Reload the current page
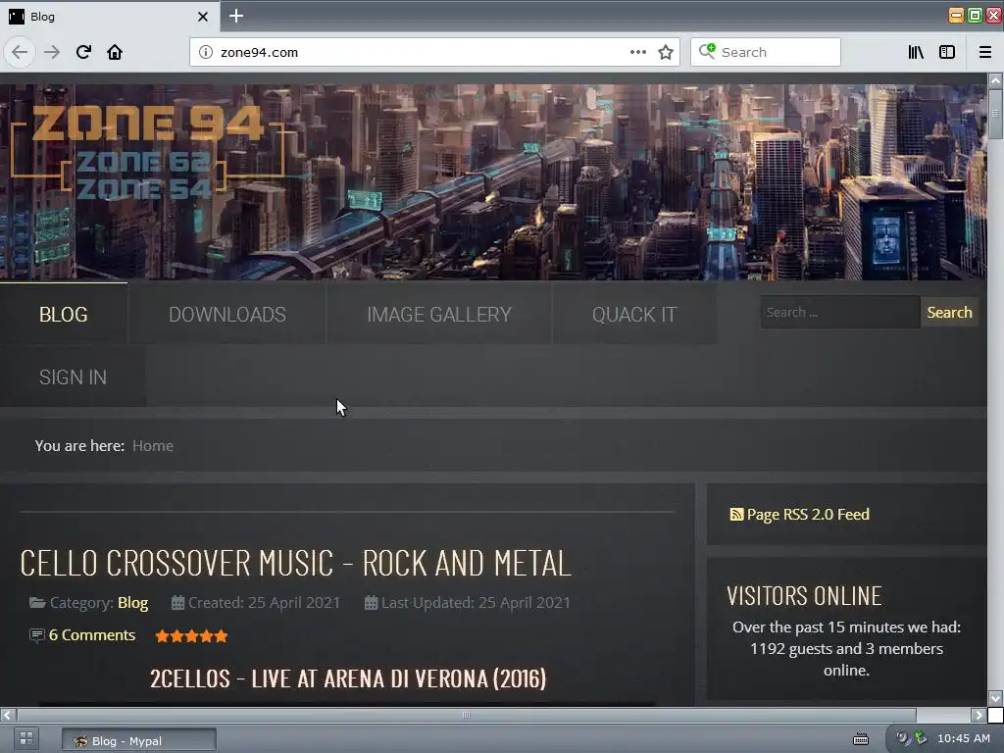 pos(83,52)
